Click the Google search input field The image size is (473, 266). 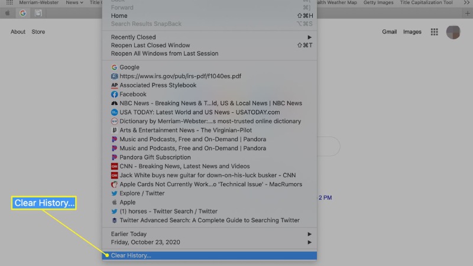(328, 147)
